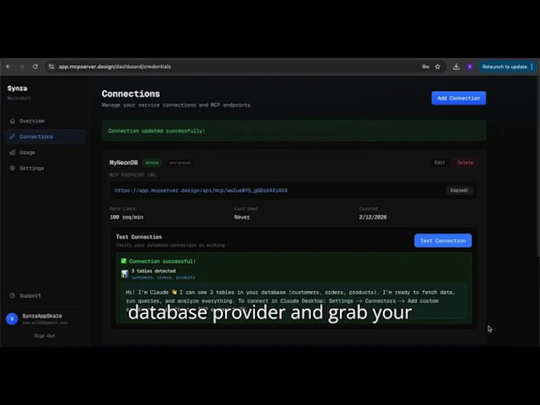Viewport: 540px width, 405px height.
Task: Focus the browser address bar URL
Action: (115, 67)
